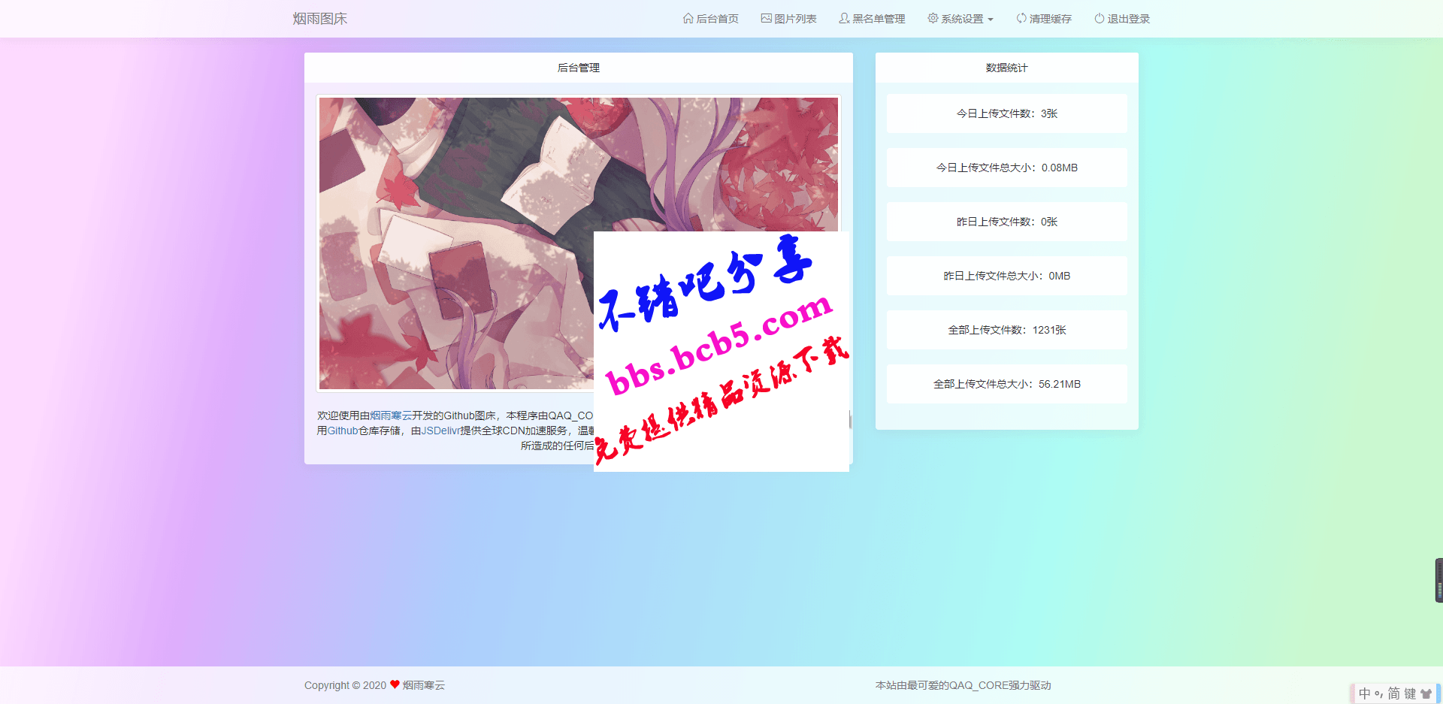Click 本站由最可爱的QAQ_CORE强力驱动 footer text
Screen dimensions: 1443x704
(964, 685)
